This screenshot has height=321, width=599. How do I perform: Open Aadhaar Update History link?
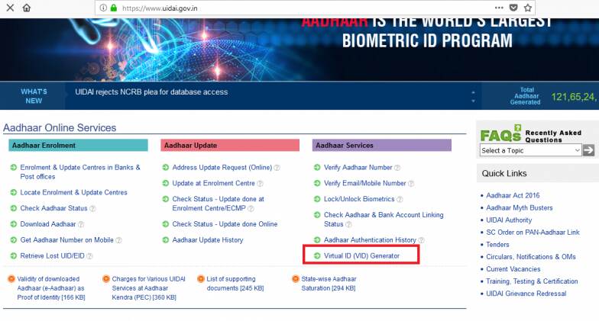coord(208,239)
